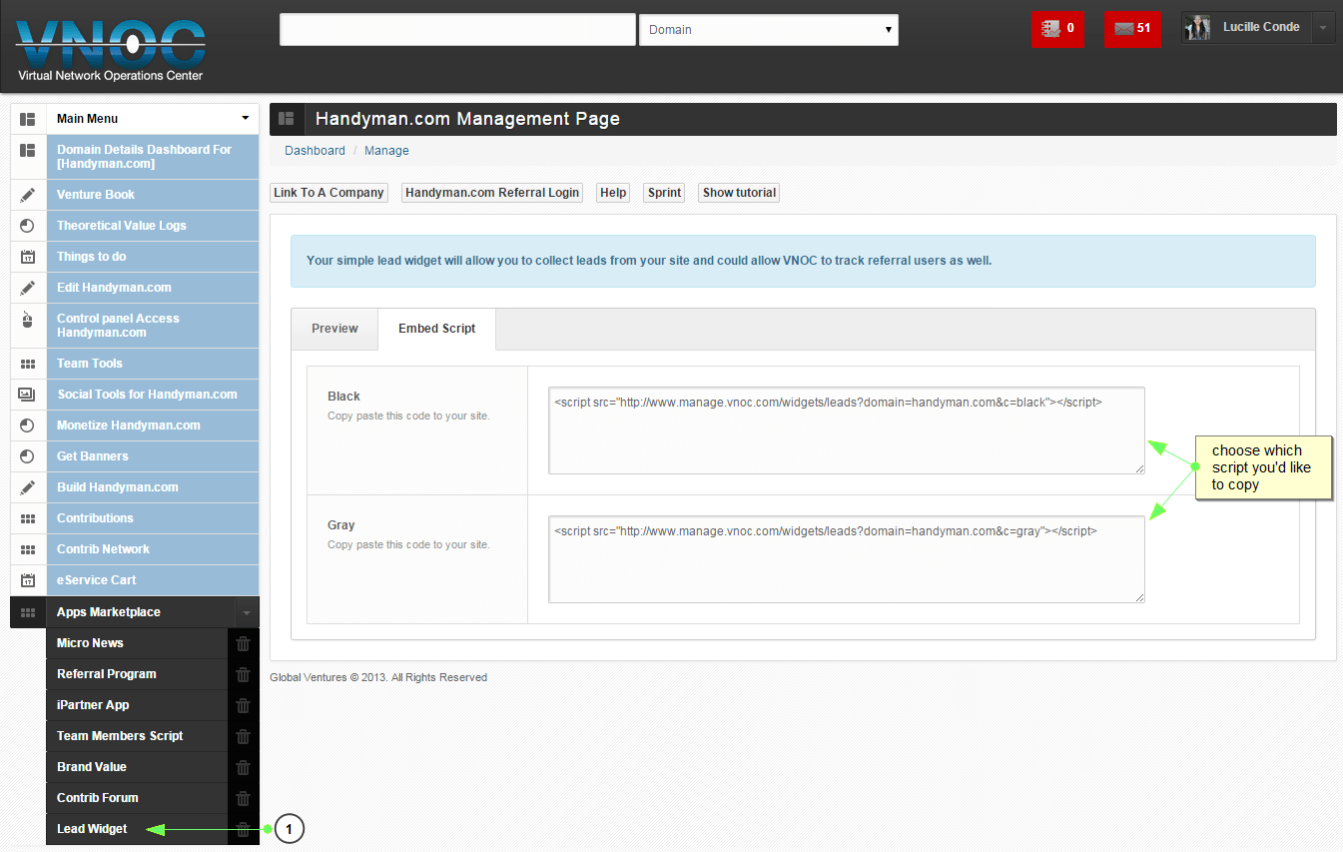This screenshot has height=852, width=1343.
Task: Open Monetize Handyman.com
Action: pyautogui.click(x=153, y=426)
